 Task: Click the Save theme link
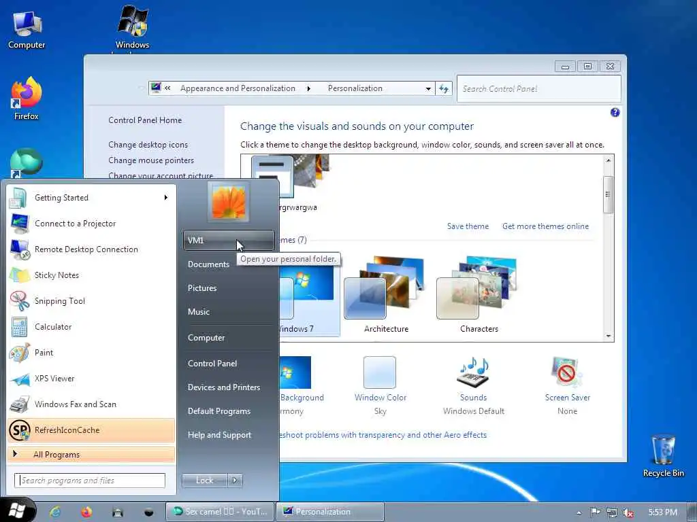pos(468,226)
